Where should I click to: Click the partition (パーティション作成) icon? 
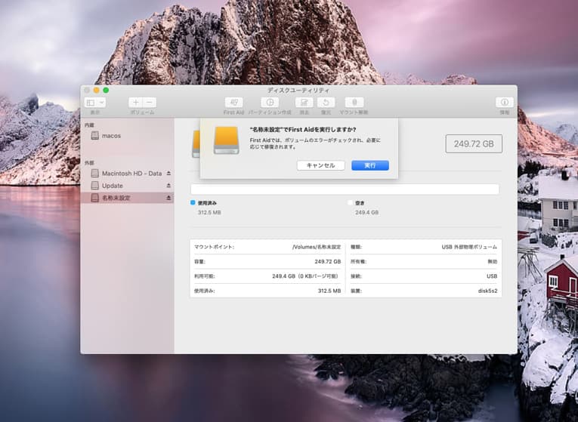click(270, 103)
